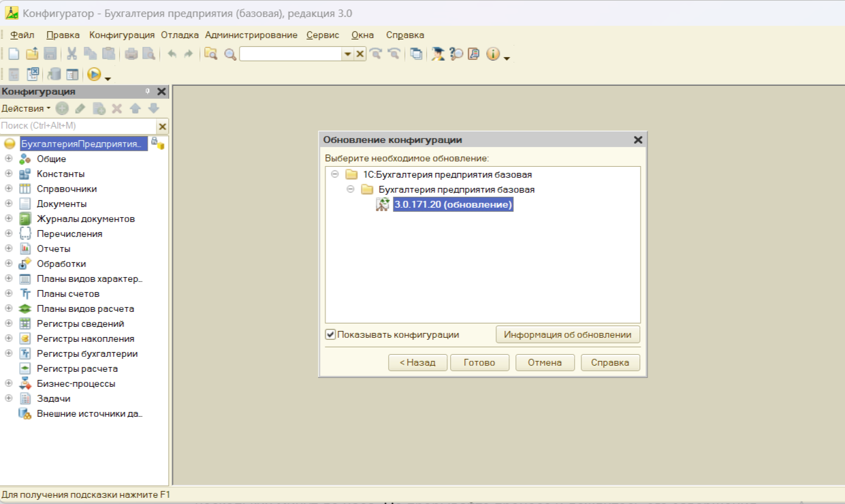Click the About info icon
Image resolution: width=845 pixels, height=504 pixels.
(x=494, y=54)
